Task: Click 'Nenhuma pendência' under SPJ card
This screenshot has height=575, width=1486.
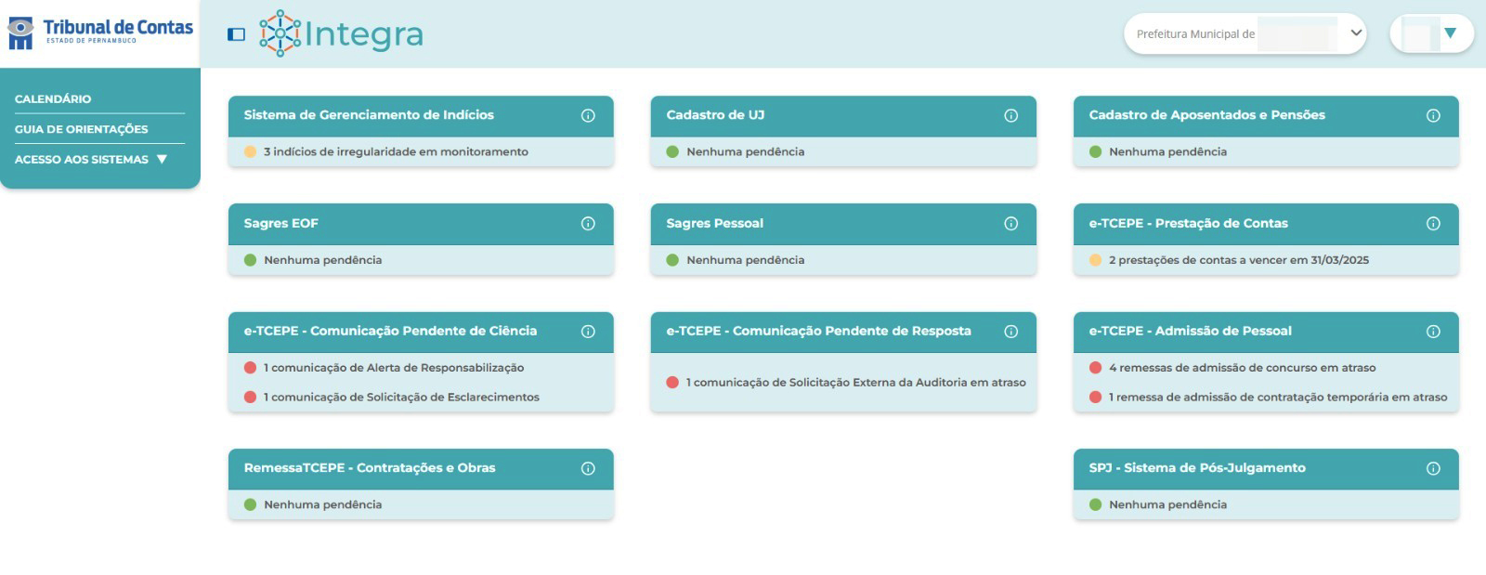Action: click(x=1168, y=505)
